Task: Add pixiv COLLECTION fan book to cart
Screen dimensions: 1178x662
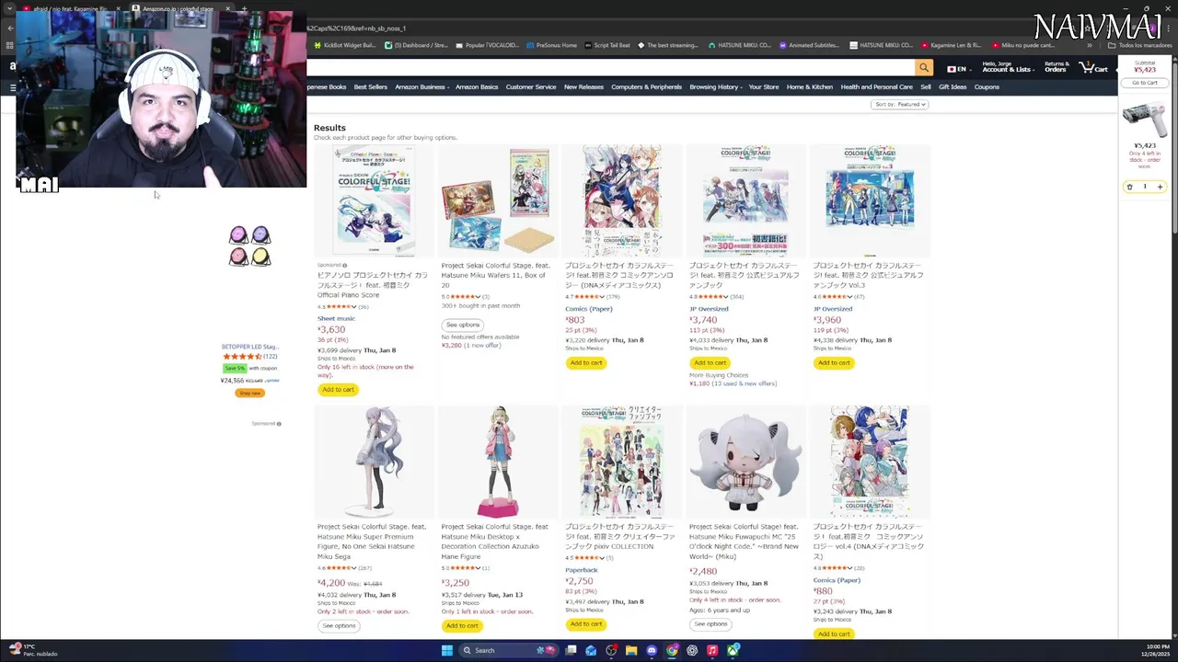Action: pos(585,623)
